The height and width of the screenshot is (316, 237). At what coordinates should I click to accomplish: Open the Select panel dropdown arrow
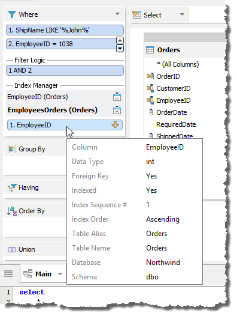pos(182,14)
